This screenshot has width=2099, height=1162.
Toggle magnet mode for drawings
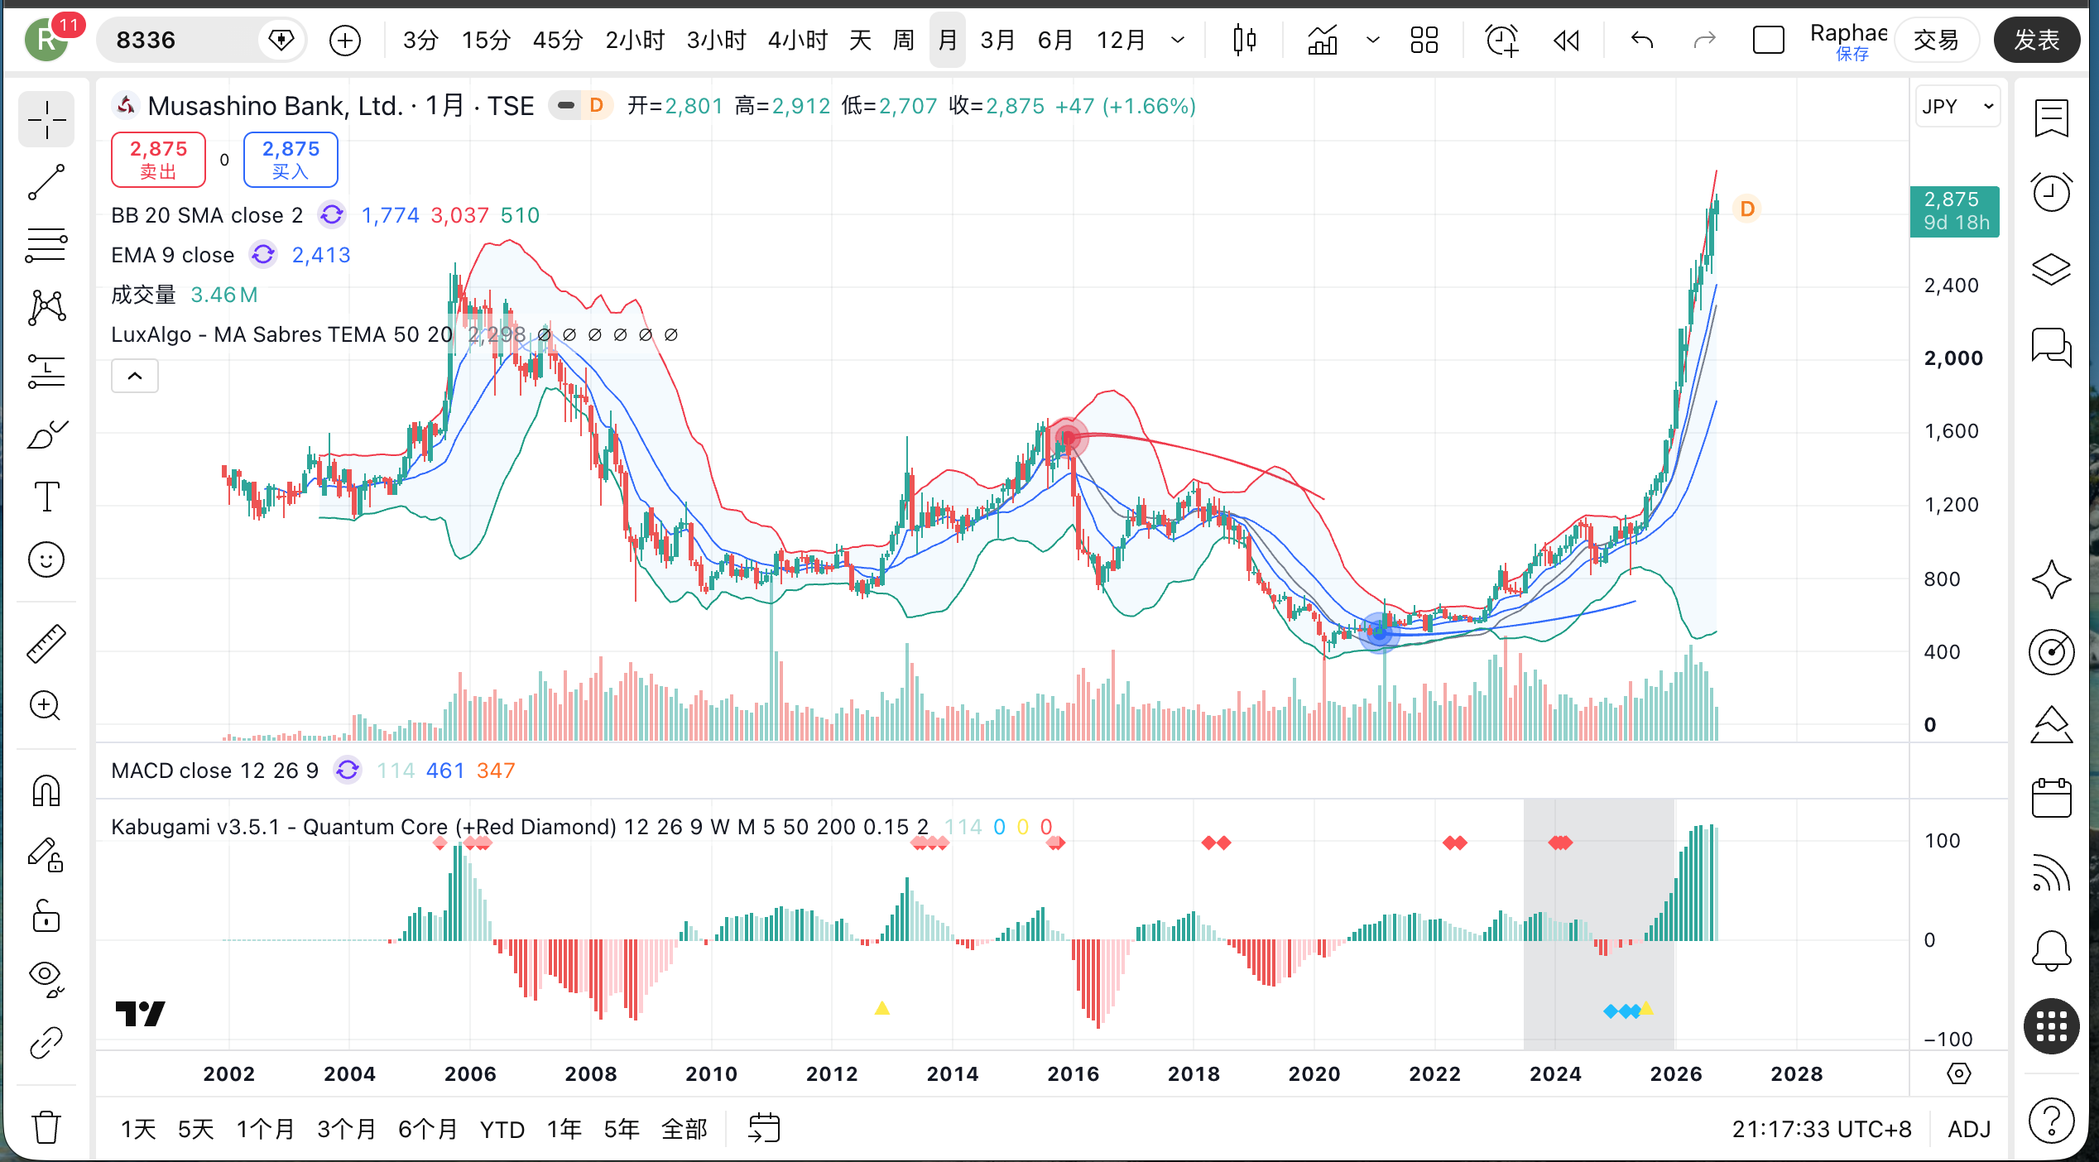pos(46,790)
